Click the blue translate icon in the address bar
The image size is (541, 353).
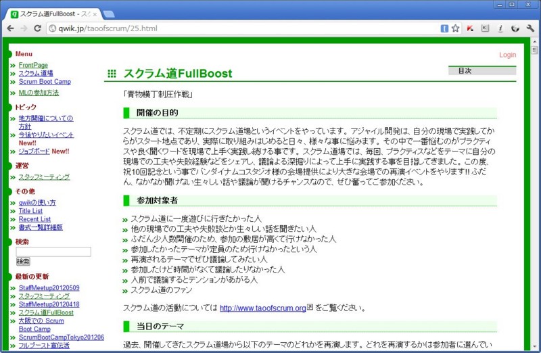[444, 28]
